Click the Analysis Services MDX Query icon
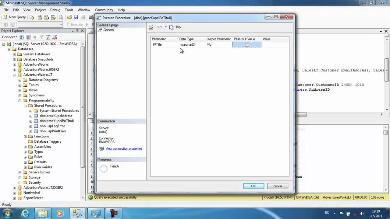The image size is (390, 219). (40, 17)
